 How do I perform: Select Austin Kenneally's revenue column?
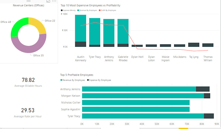[x=81, y=28]
